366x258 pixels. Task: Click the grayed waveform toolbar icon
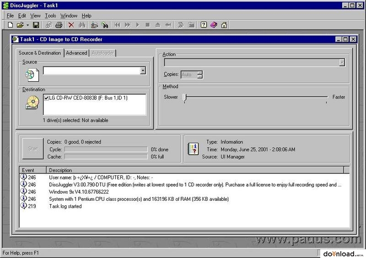pyautogui.click(x=168, y=25)
